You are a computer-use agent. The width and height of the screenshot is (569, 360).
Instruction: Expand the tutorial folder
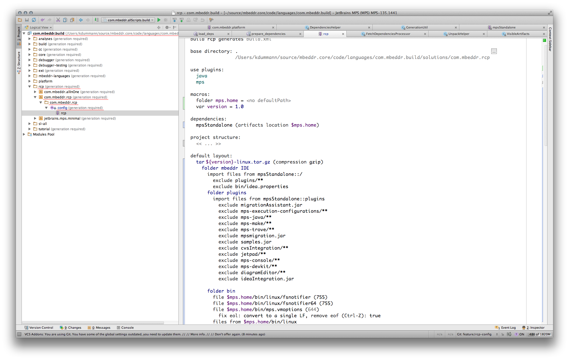(30, 129)
